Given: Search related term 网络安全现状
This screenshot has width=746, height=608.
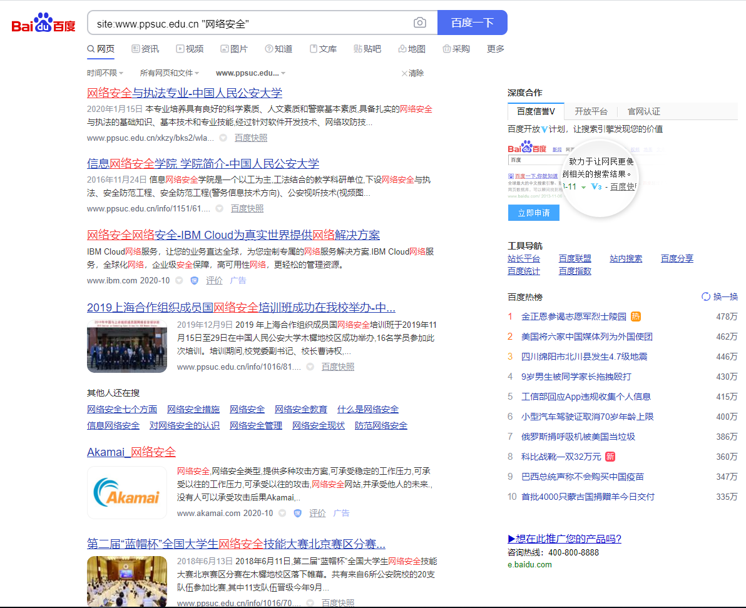Looking at the screenshot, I should pos(319,425).
